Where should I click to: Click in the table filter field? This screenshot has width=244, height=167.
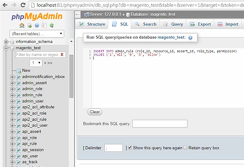[x=37, y=55]
